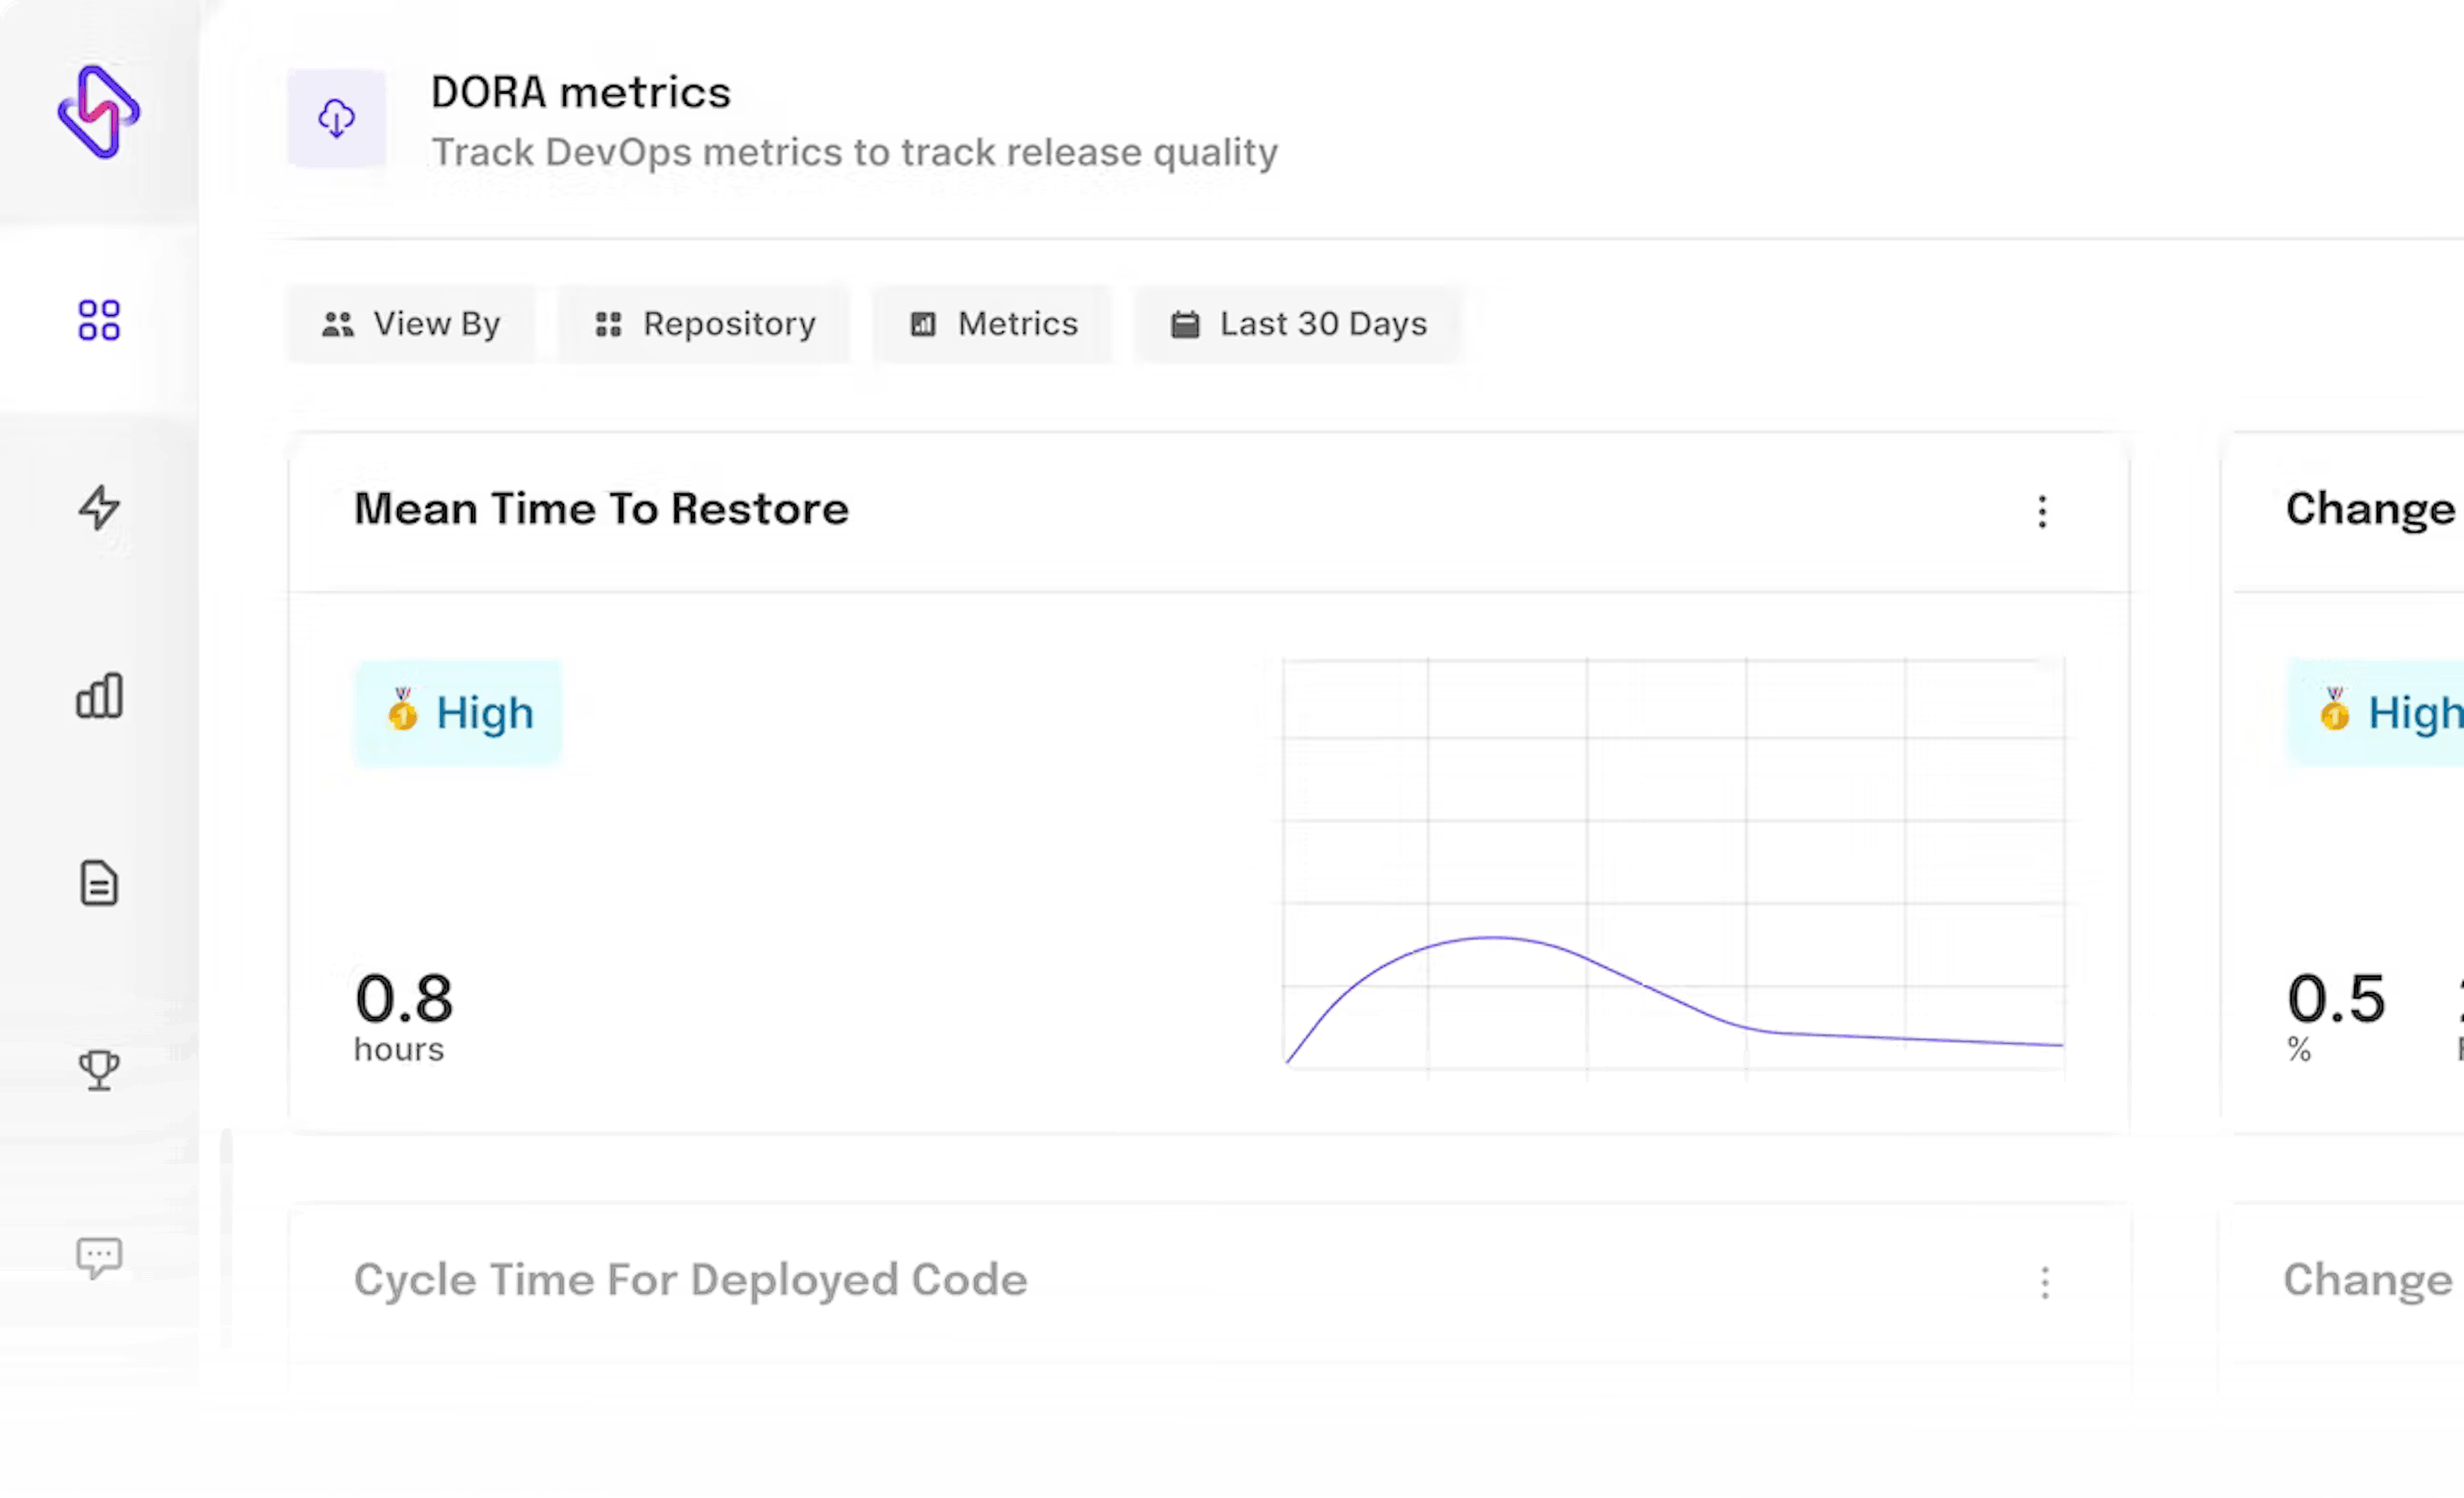Open the dashboard grid icon in sidebar
The image size is (2464, 1498).
[x=99, y=321]
